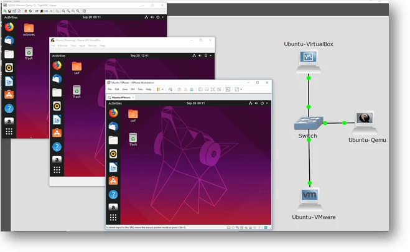
Task: Open system menu arrow in VMware Ubuntu
Action: [267, 103]
